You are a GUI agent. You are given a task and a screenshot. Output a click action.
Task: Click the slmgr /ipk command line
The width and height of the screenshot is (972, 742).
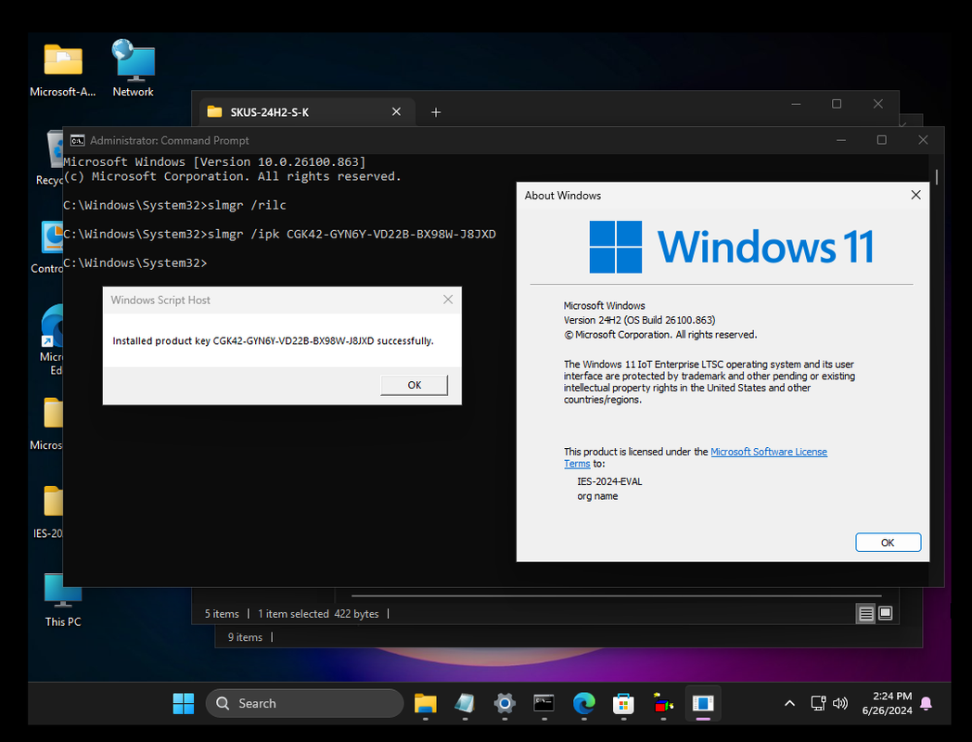pyautogui.click(x=279, y=234)
